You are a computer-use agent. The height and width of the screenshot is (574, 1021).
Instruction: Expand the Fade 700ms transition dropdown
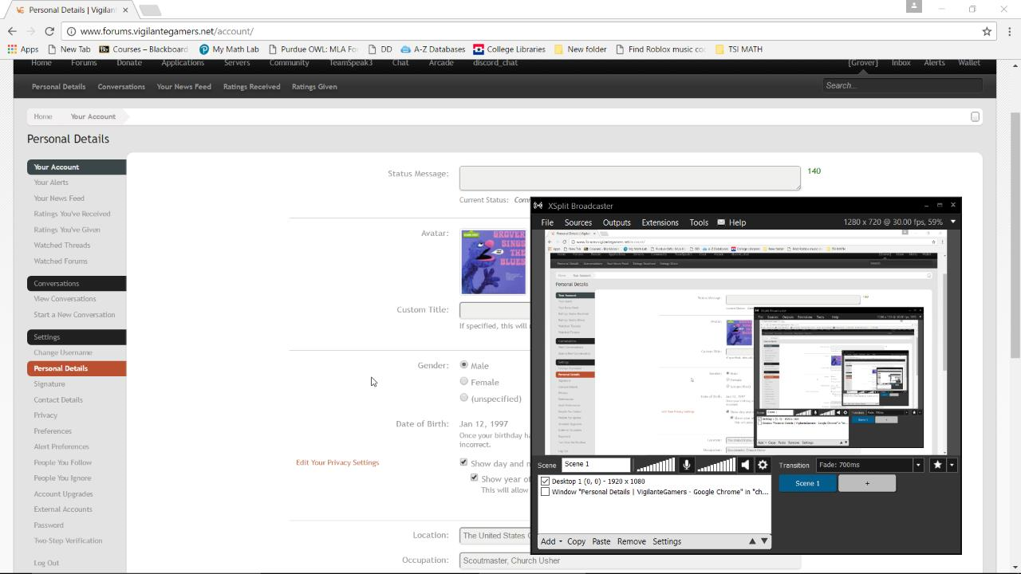pyautogui.click(x=917, y=465)
